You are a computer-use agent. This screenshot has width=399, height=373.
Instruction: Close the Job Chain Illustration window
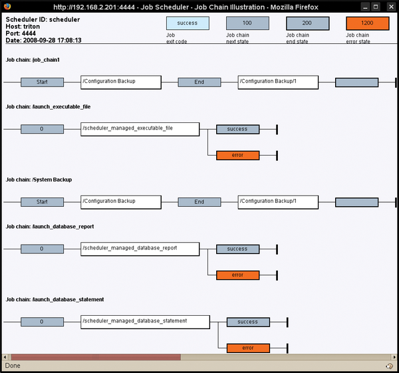click(392, 7)
